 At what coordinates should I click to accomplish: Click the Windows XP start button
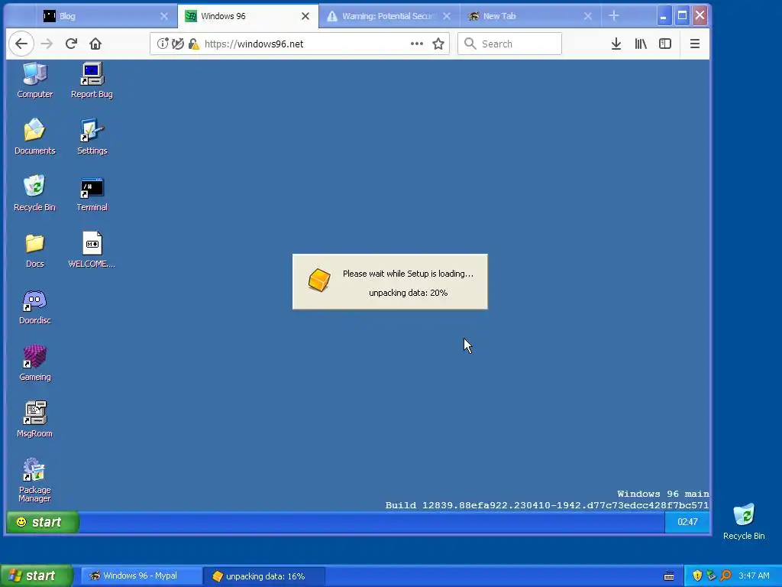[36, 576]
